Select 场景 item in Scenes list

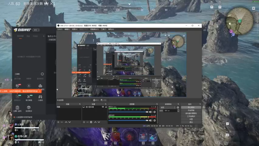tap(69, 107)
